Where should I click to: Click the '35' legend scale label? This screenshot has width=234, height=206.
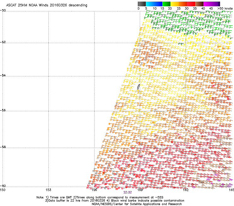[195, 9]
